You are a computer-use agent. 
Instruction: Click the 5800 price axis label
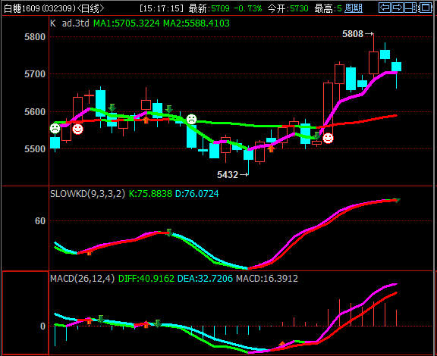(x=35, y=37)
